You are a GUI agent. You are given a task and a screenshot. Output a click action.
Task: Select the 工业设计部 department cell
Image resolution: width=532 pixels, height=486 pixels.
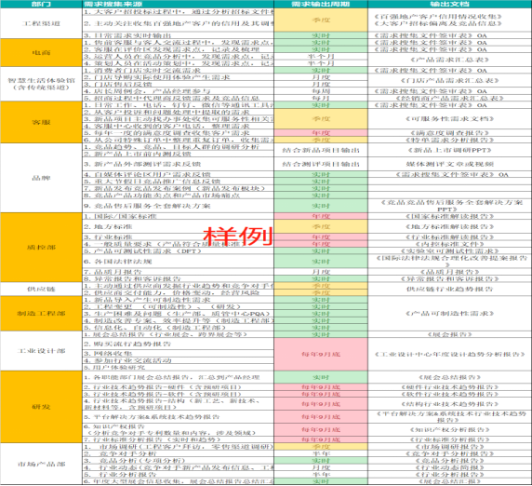pyautogui.click(x=41, y=351)
